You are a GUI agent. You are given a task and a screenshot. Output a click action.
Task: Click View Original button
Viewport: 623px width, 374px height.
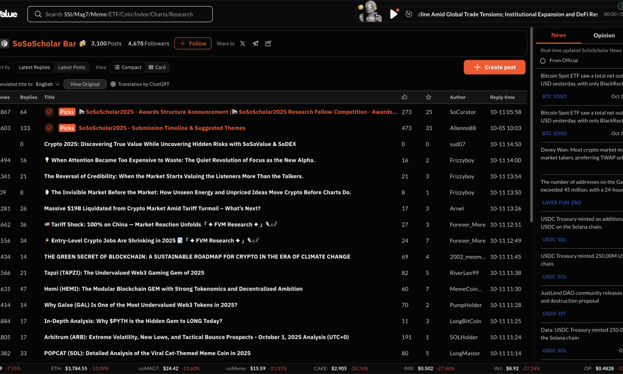point(85,84)
